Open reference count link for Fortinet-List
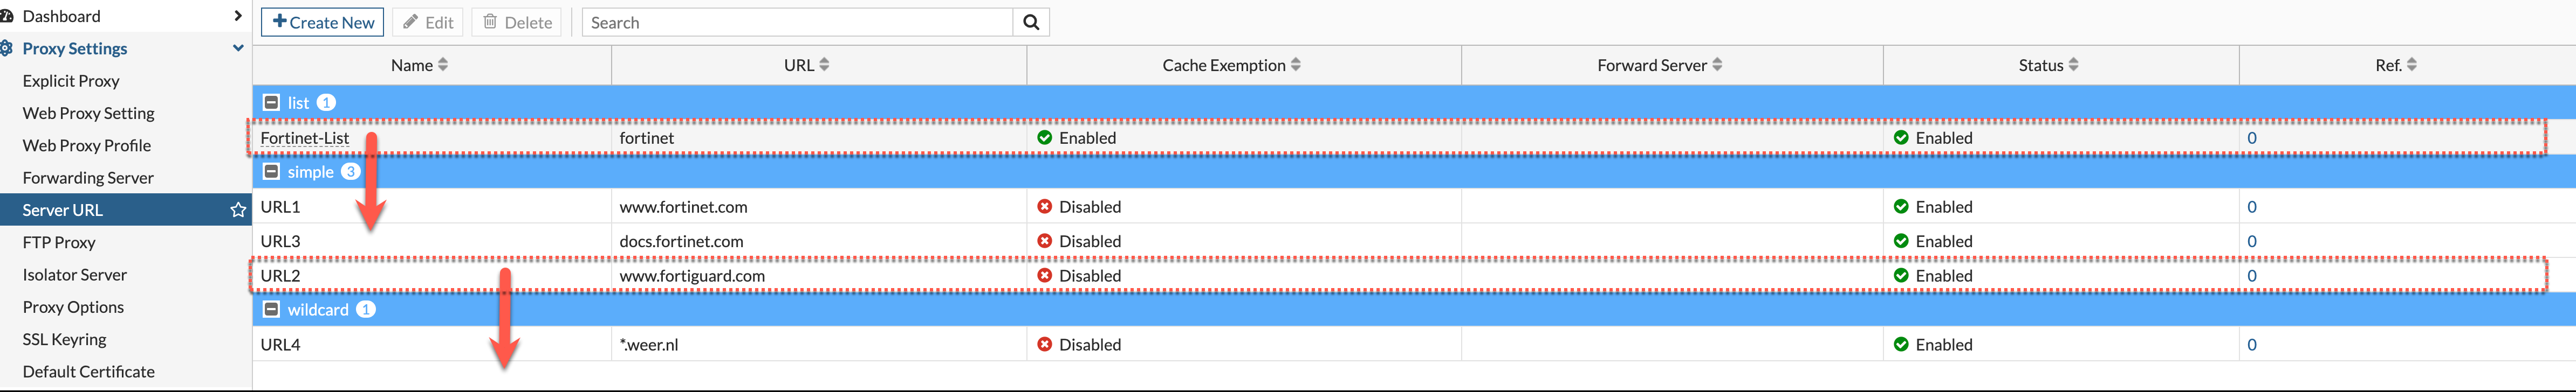2576x392 pixels. pos(2251,138)
